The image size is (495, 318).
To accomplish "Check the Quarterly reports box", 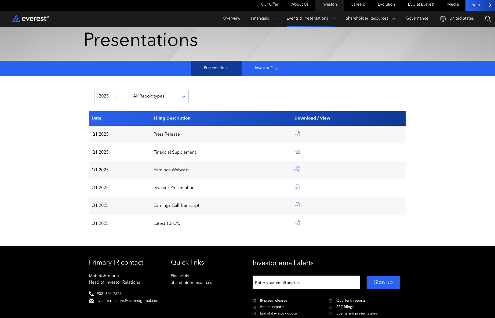I will click(x=331, y=301).
